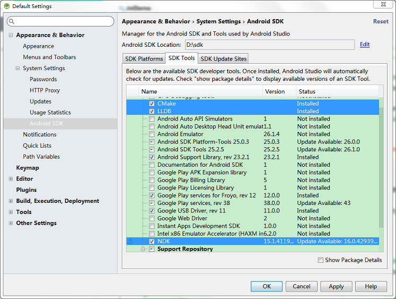Collapse the Support Repository group
The width and height of the screenshot is (396, 299).
pyautogui.click(x=143, y=249)
